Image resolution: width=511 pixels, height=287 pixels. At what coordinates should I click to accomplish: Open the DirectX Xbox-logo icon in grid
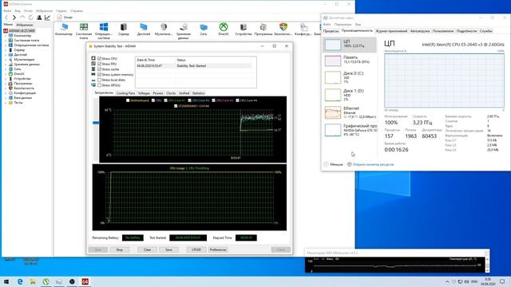tap(224, 27)
